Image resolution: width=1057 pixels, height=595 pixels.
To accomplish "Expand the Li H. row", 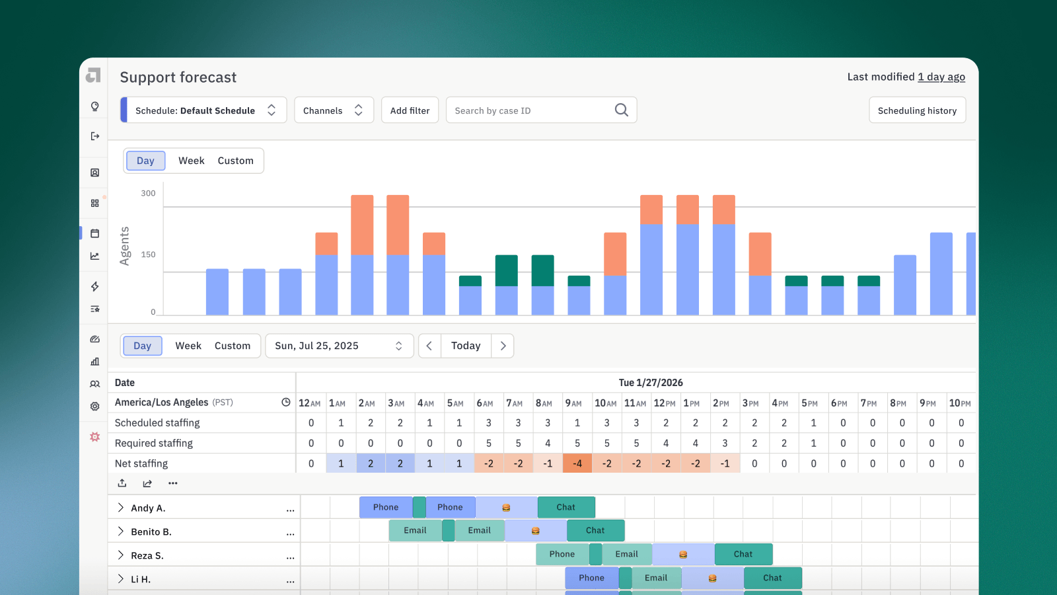I will [x=120, y=578].
